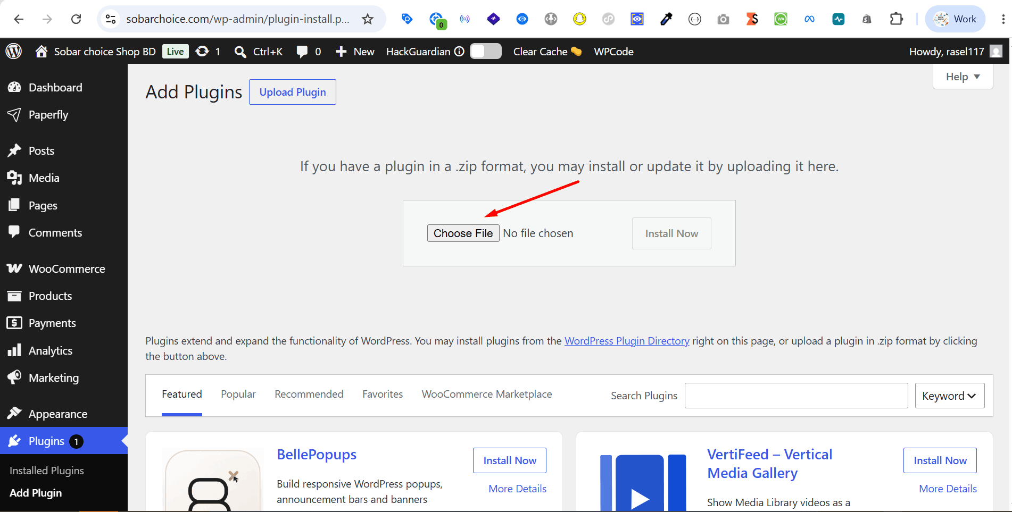
Task: Open Products in the sidebar
Action: tap(64, 296)
